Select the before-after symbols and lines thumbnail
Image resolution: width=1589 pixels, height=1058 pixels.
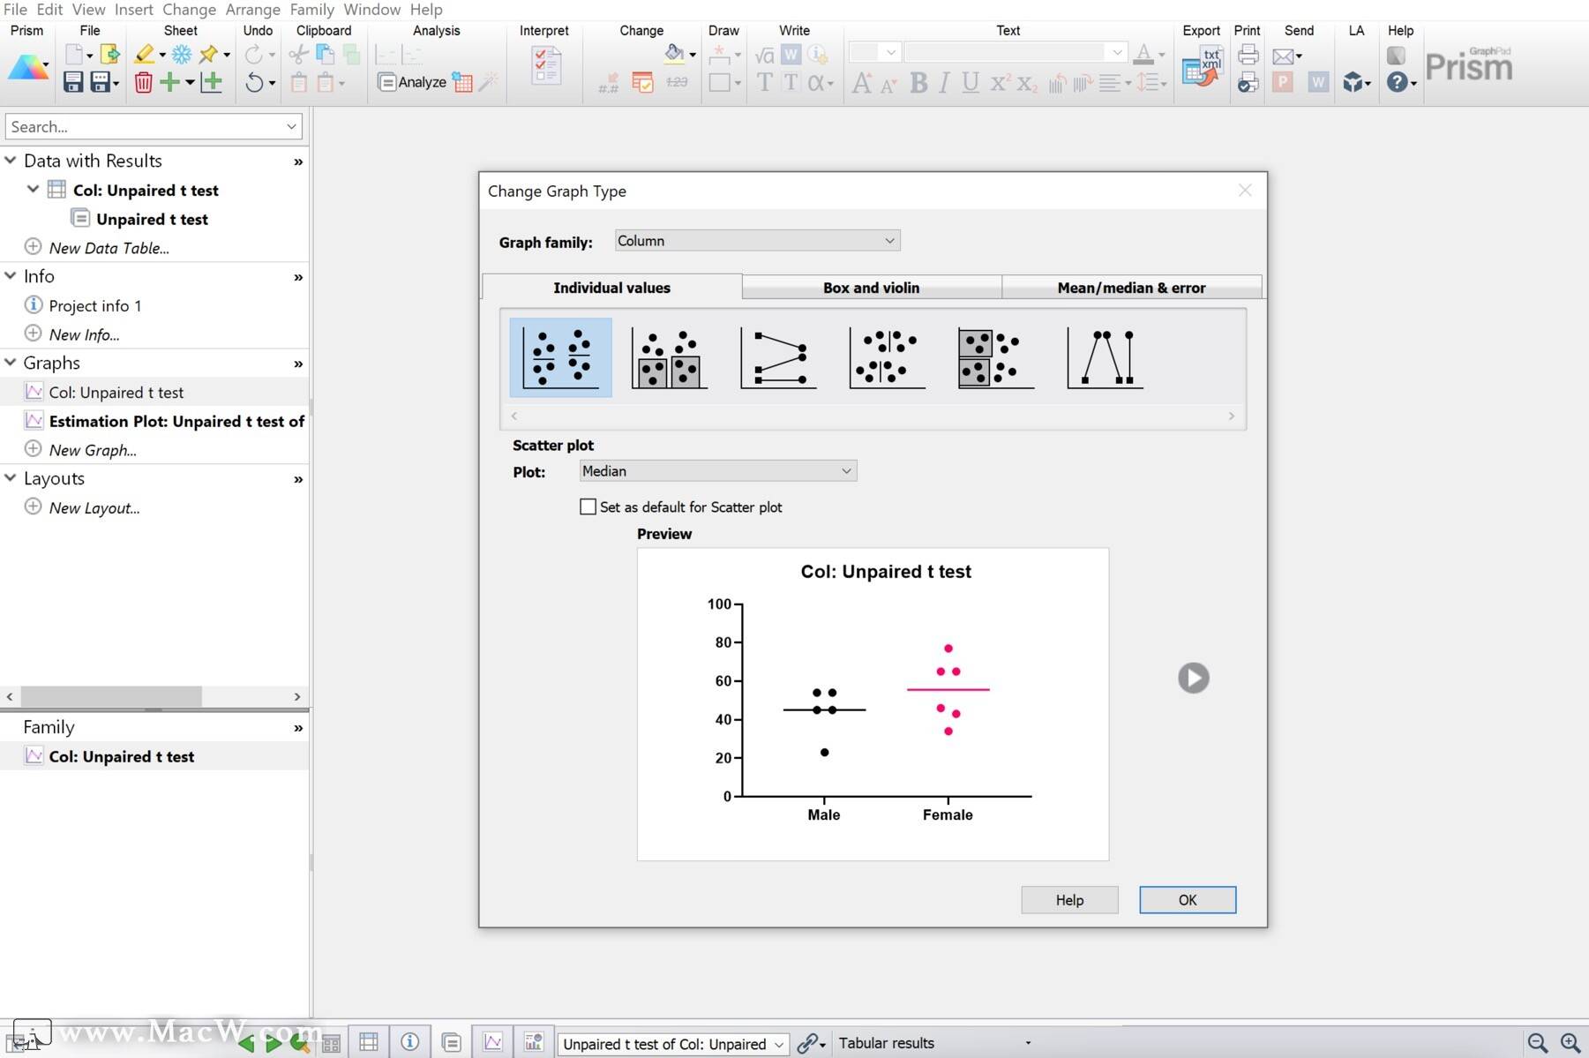tap(1105, 357)
